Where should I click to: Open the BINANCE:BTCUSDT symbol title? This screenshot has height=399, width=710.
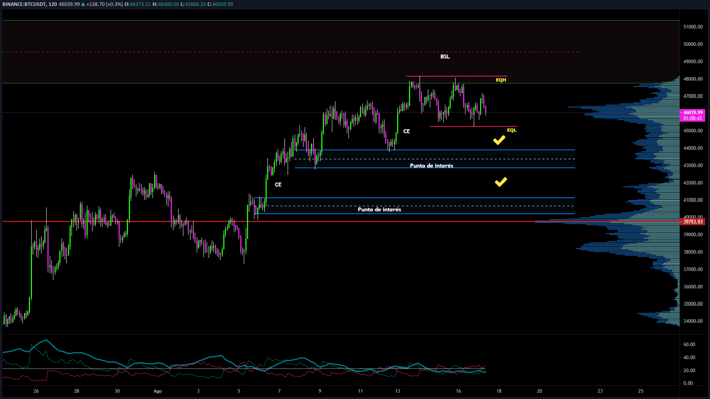click(x=24, y=4)
